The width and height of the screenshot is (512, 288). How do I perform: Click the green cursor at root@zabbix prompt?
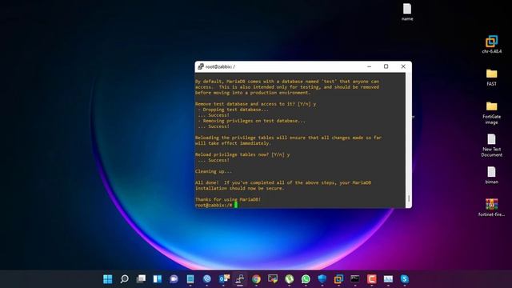[x=236, y=205]
